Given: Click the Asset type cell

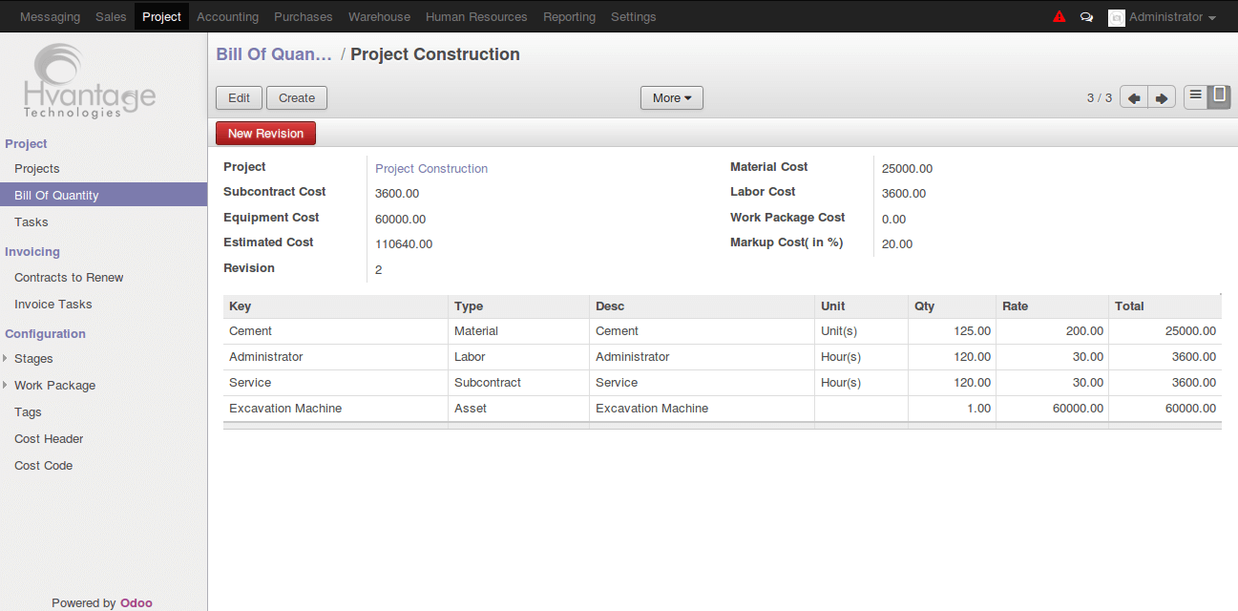Looking at the screenshot, I should (519, 409).
